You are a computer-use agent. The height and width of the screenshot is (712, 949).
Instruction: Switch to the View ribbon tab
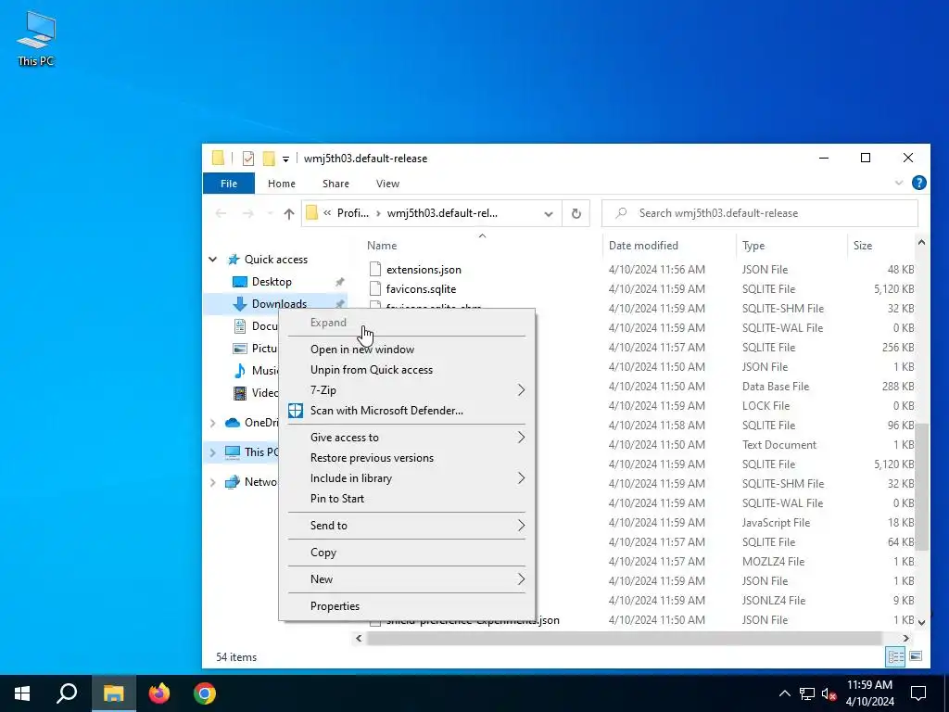coord(387,184)
